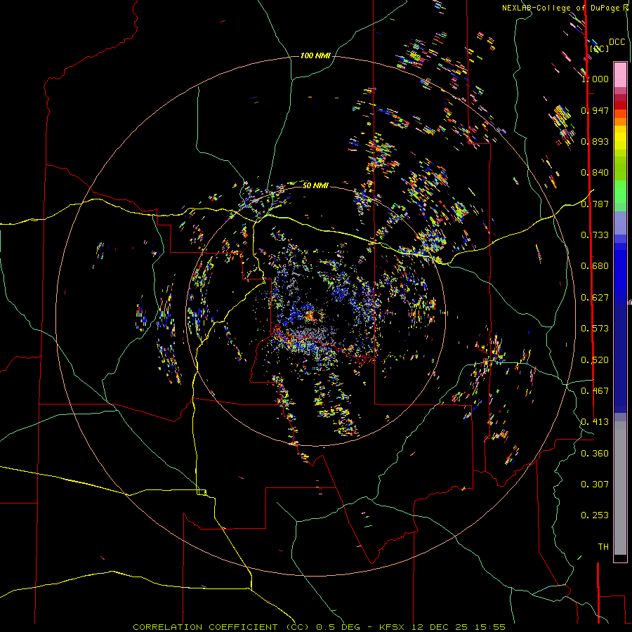The width and height of the screenshot is (632, 632).
Task: Select the light pink swatch of color scale
Action: [x=620, y=74]
